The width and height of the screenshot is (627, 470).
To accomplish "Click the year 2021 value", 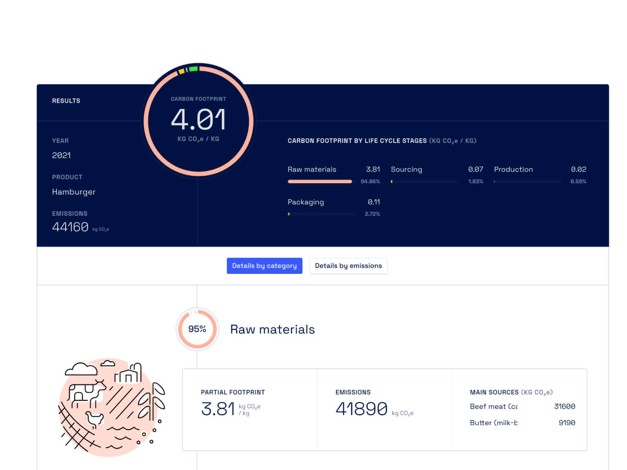I will (x=61, y=155).
